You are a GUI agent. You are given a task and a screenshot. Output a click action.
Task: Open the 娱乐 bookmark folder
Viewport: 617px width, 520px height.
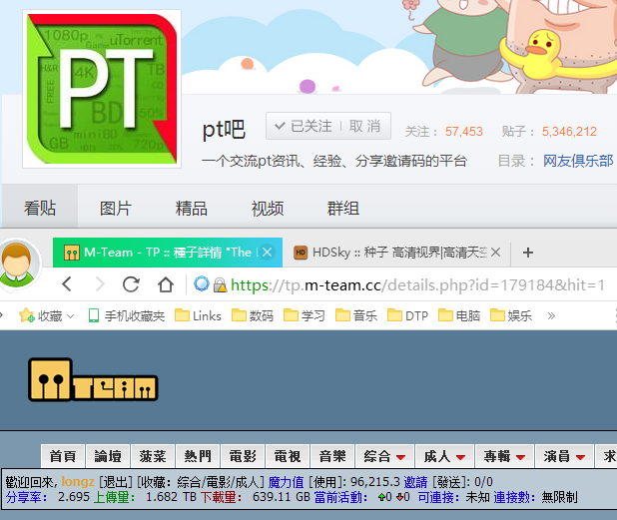[x=511, y=315]
